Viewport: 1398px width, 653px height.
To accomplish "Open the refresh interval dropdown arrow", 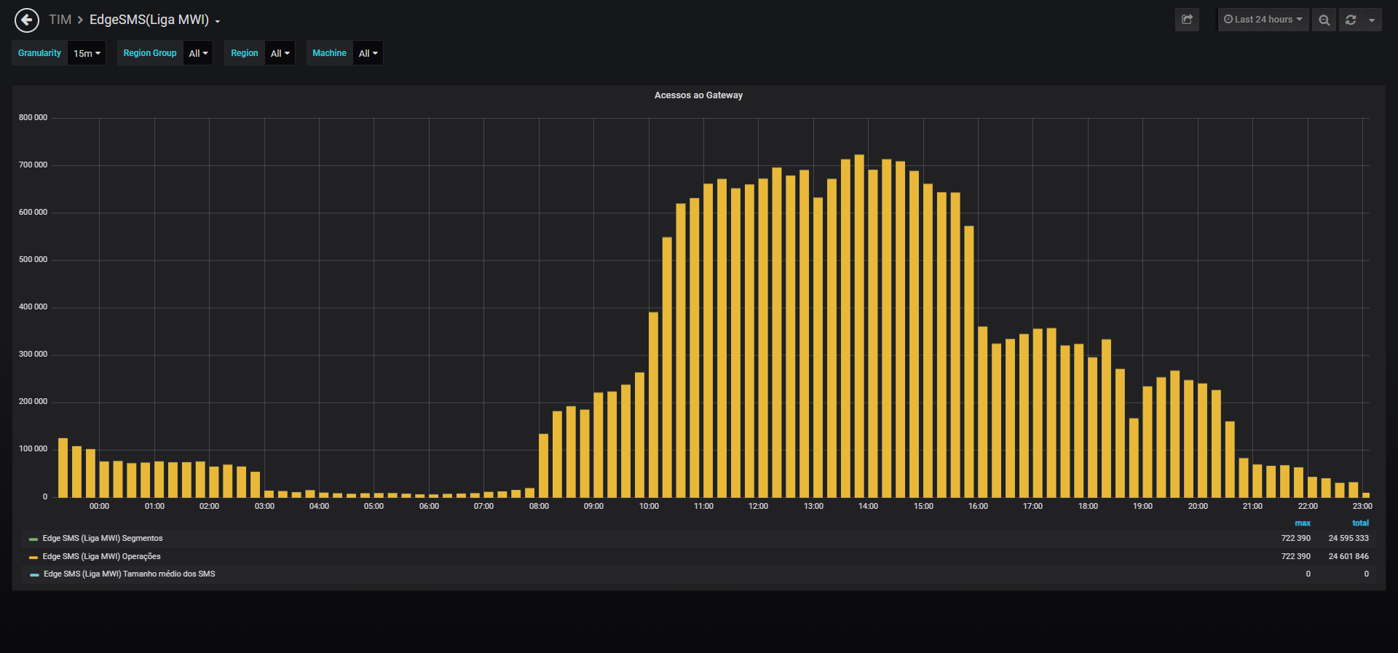I will point(1372,20).
